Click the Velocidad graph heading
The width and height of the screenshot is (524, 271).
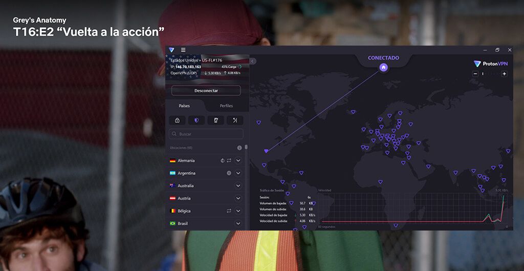coord(324,191)
